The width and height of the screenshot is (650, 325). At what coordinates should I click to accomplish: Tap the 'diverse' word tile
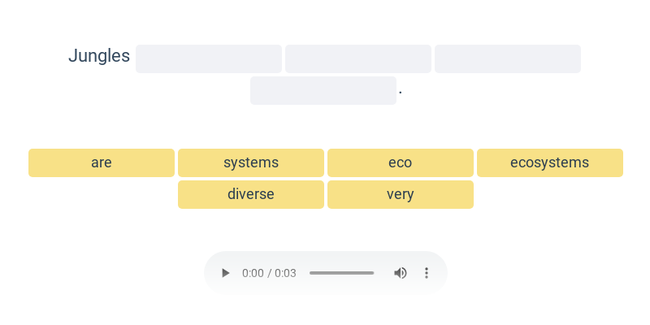(251, 194)
